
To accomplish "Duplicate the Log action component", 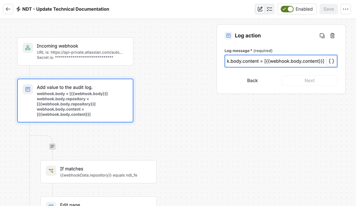I will (322, 36).
